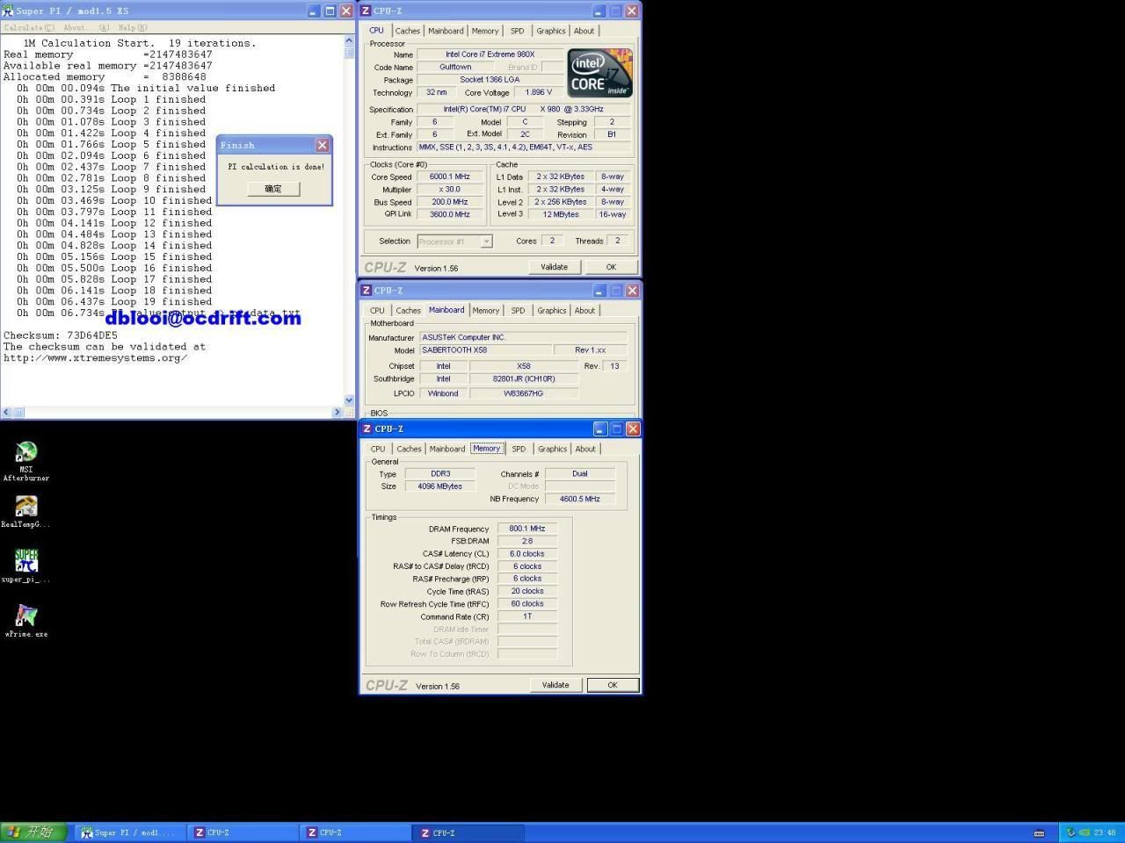
Task: Open the network icon in system tray
Action: pos(1071,832)
